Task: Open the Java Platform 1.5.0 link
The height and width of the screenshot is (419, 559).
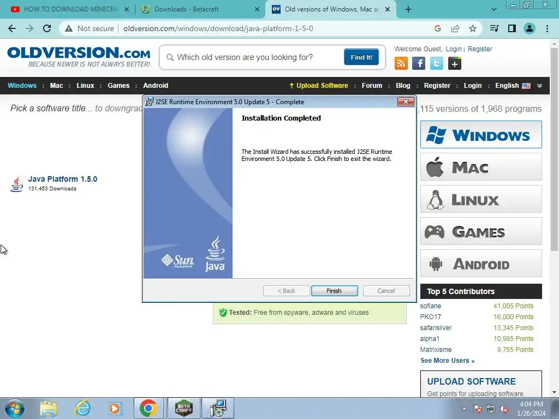Action: tap(63, 179)
